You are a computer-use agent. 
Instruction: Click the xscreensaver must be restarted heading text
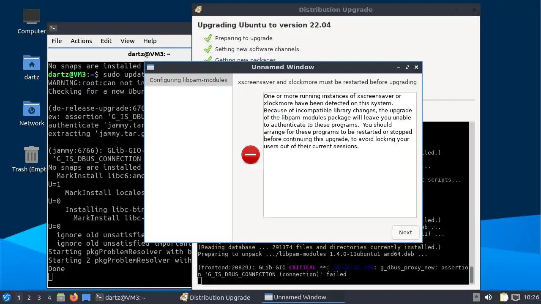(x=327, y=82)
